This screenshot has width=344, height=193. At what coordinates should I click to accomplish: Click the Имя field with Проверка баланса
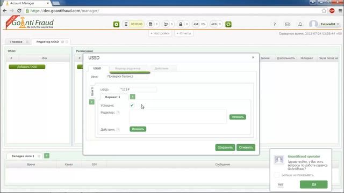(x=127, y=76)
